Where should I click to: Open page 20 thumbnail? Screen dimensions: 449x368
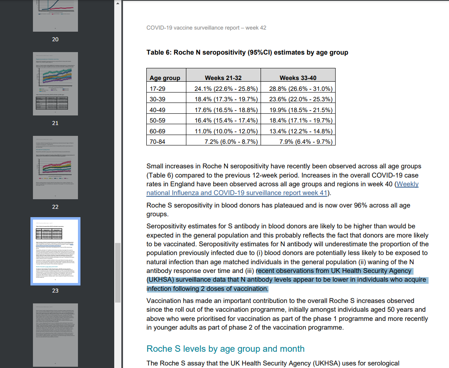pos(55,16)
